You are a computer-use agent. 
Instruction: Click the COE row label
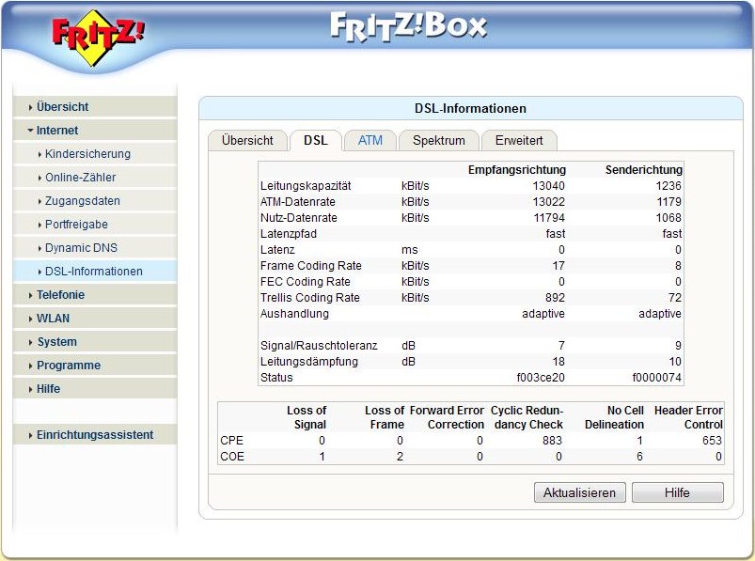(232, 456)
